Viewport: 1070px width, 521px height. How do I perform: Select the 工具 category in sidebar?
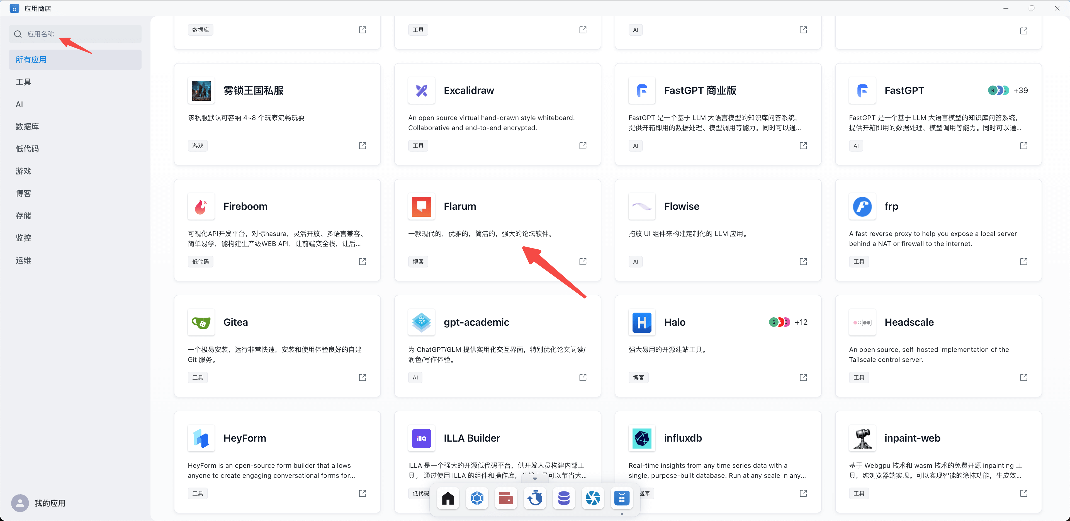(x=75, y=82)
